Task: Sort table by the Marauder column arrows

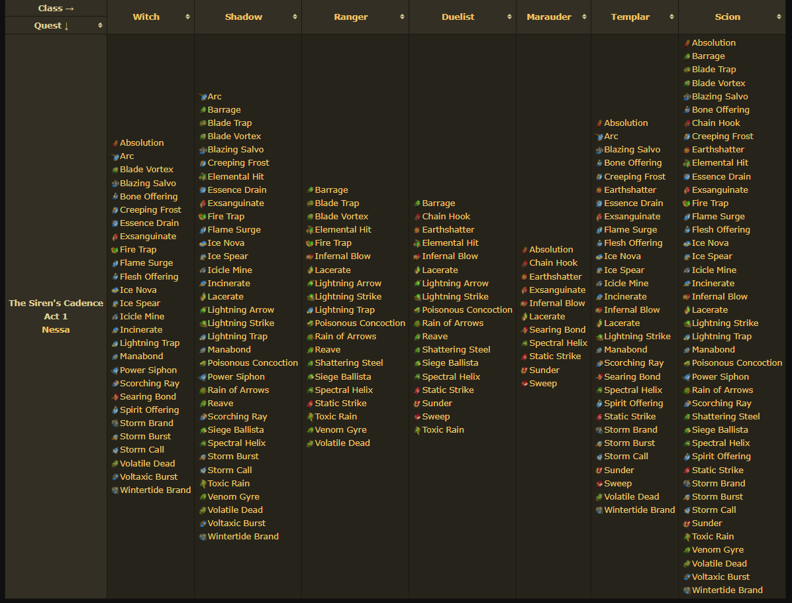Action: 584,17
